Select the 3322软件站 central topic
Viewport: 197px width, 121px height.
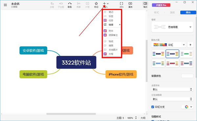(76, 62)
